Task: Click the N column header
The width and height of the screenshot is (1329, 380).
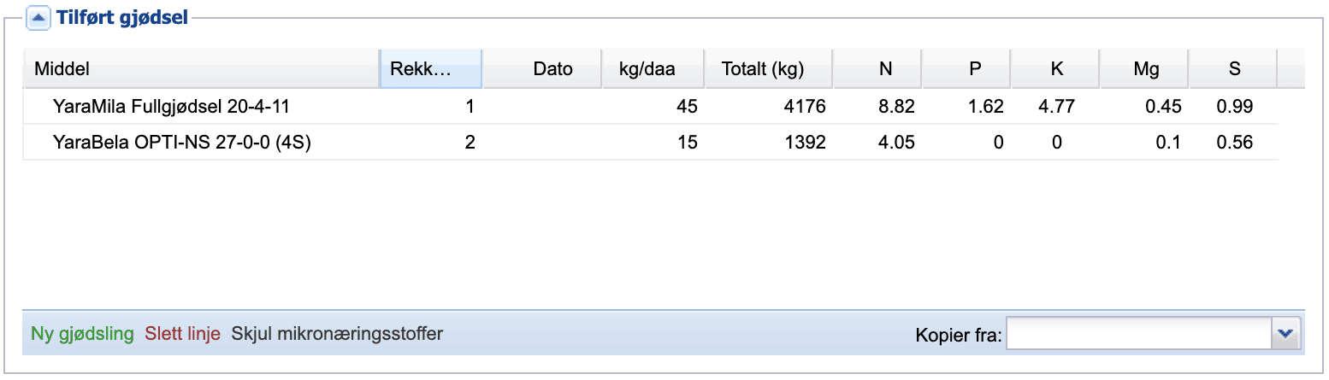Action: (878, 69)
